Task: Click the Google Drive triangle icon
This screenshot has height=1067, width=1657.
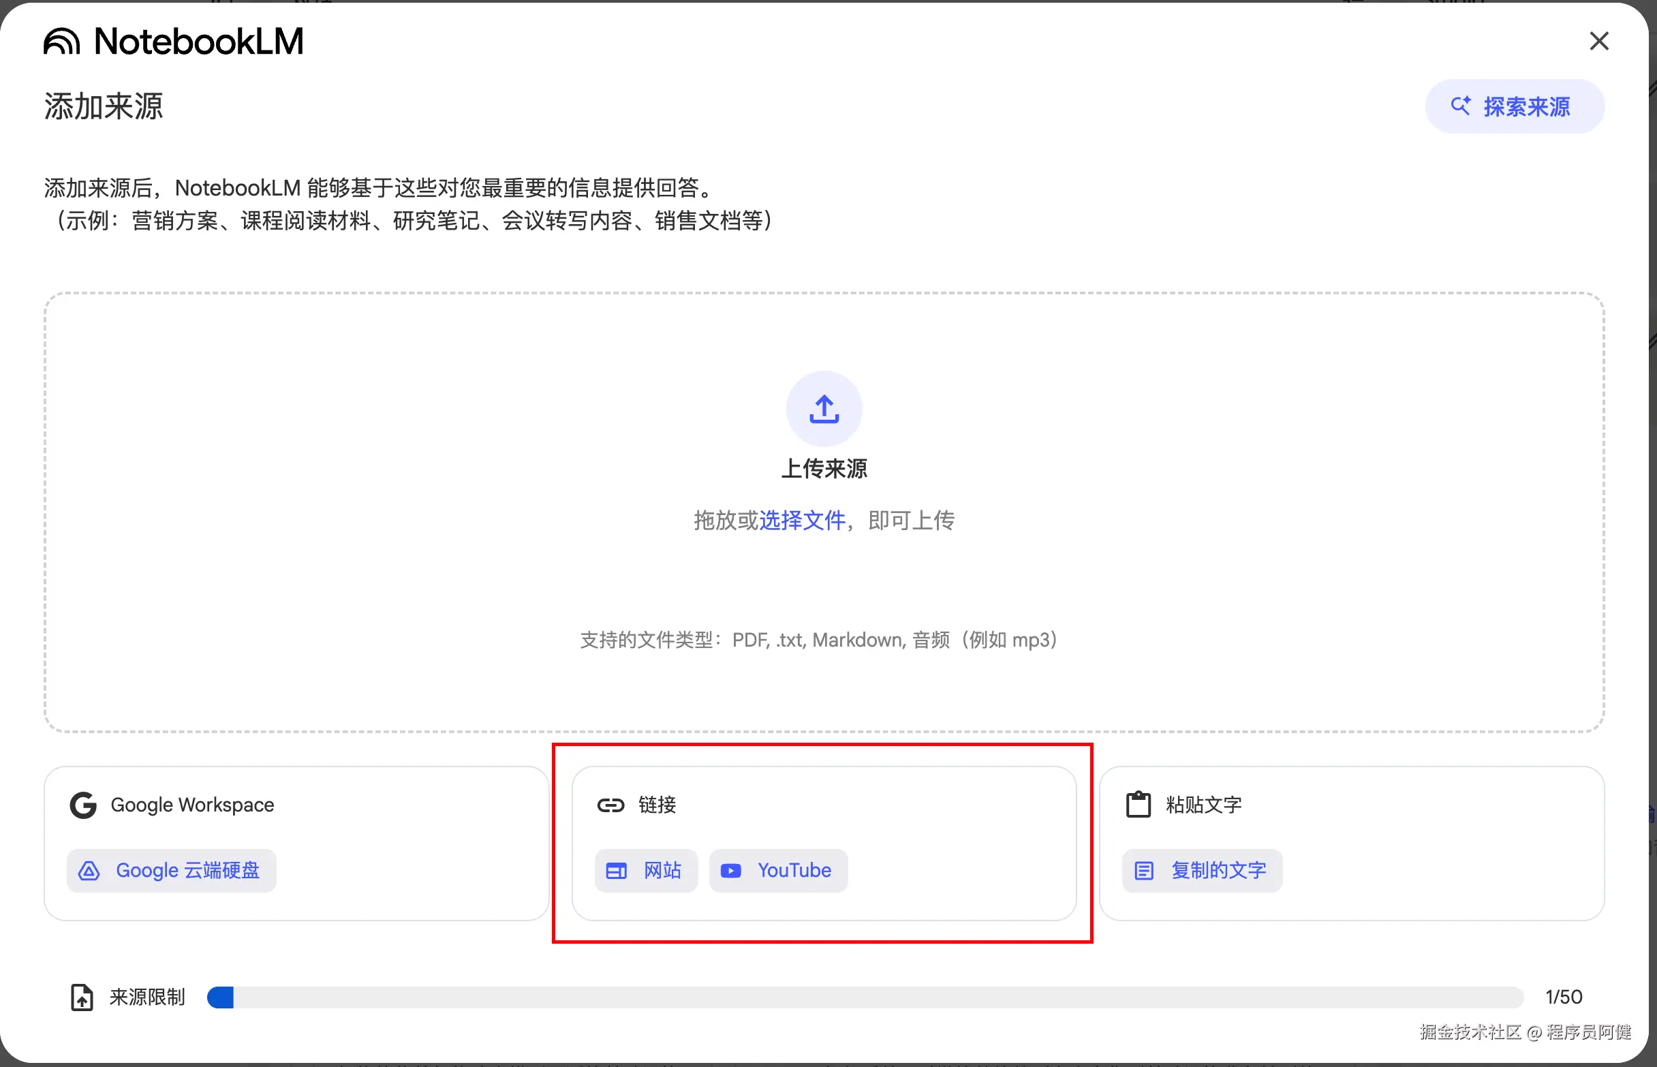Action: (x=89, y=871)
